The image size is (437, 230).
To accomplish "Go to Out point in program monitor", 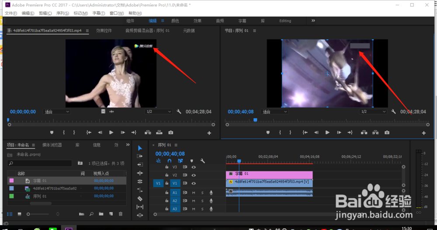I will point(350,132).
